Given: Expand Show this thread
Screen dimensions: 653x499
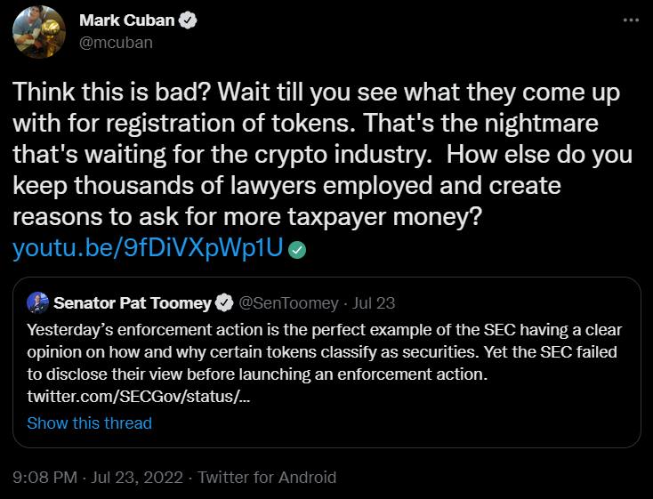Looking at the screenshot, I should [x=89, y=423].
